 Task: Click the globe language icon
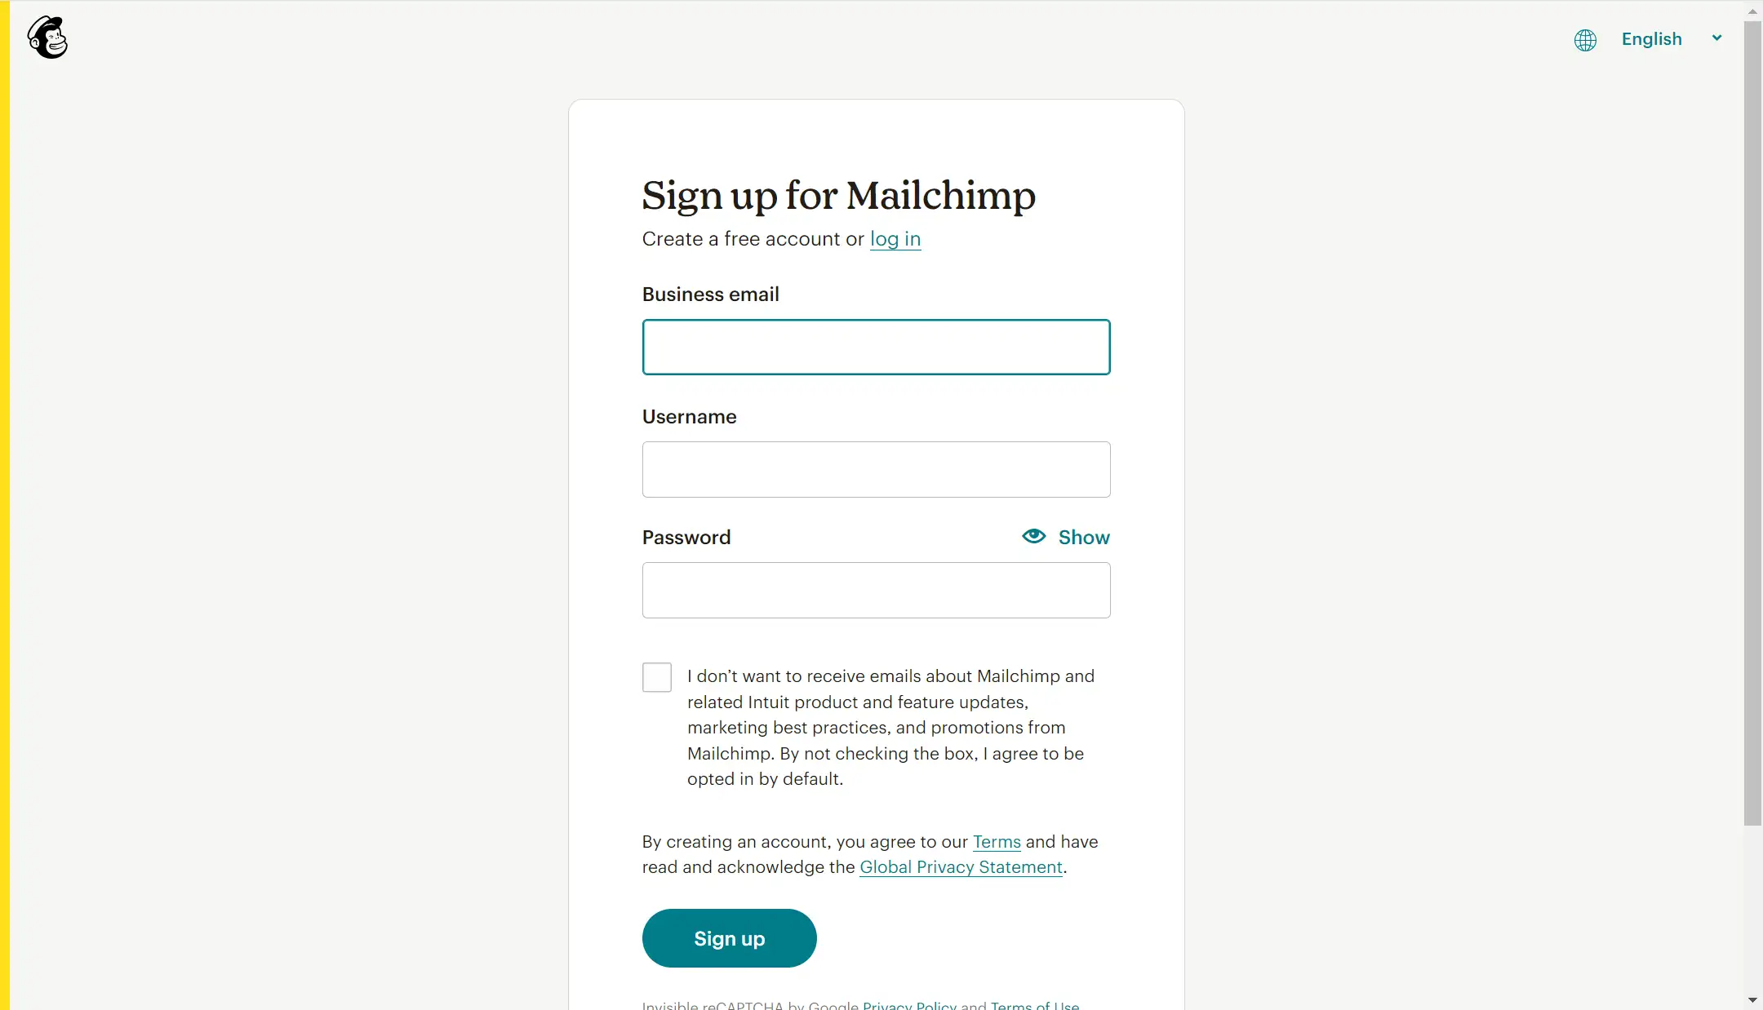tap(1585, 40)
